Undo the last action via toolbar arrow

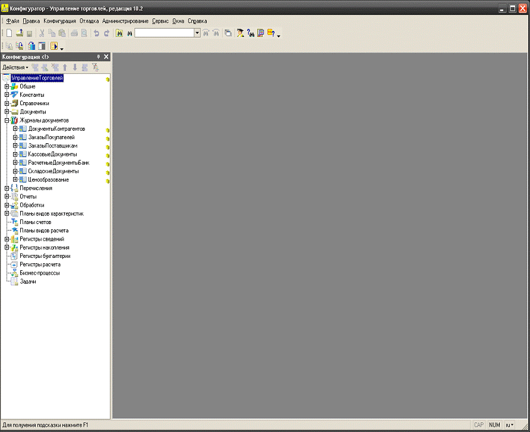97,33
